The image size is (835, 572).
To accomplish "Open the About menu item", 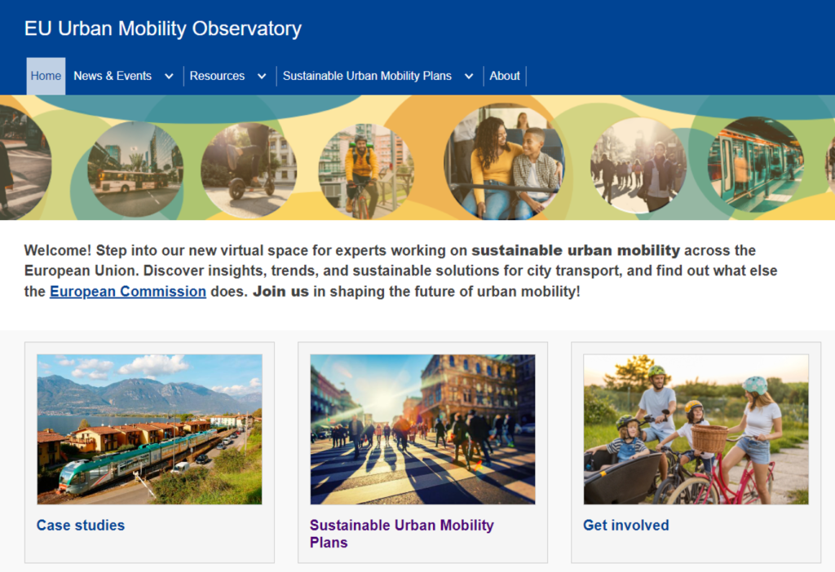I will pyautogui.click(x=504, y=76).
